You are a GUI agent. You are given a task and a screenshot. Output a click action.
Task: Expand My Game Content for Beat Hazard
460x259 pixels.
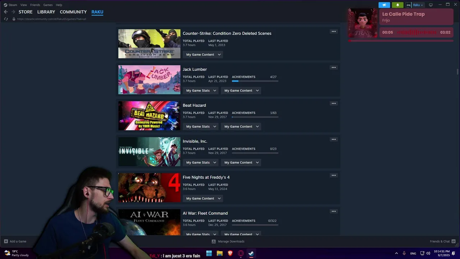tap(241, 127)
